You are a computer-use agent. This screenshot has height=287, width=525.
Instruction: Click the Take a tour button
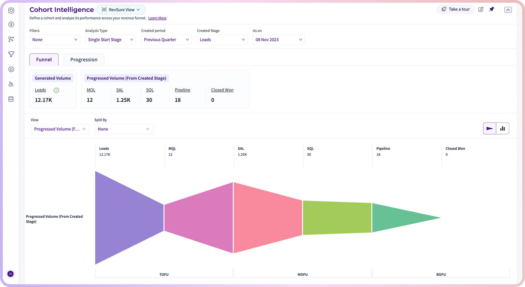coord(455,9)
